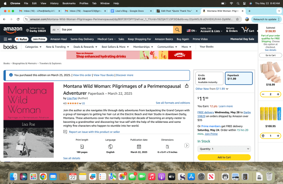This screenshot has width=283, height=184.
Task: Open the View this order link
Action: pyautogui.click(x=82, y=75)
